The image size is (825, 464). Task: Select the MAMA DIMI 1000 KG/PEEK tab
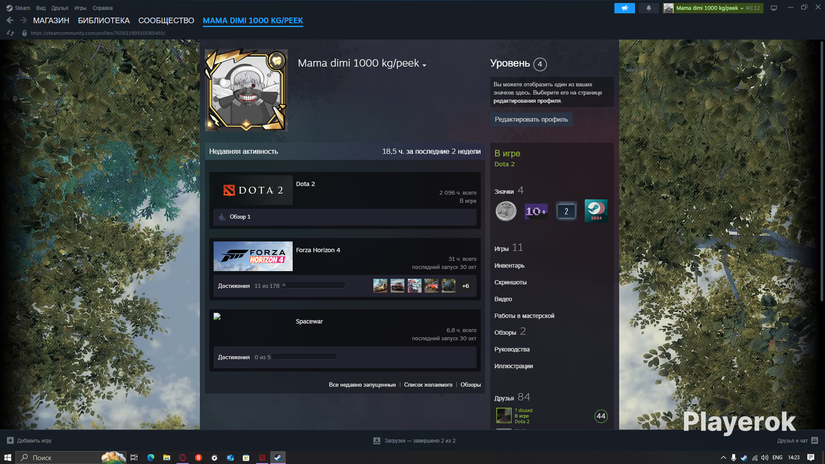coord(253,20)
